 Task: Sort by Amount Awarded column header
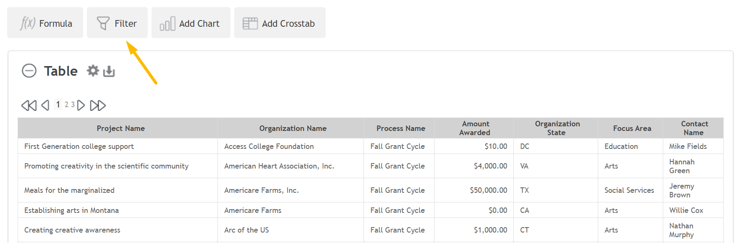pyautogui.click(x=475, y=128)
